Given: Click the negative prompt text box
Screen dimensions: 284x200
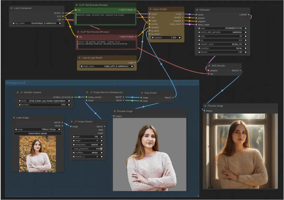Looking at the screenshot, I should coord(106,45).
